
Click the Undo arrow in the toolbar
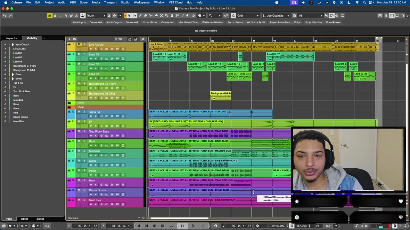point(4,16)
